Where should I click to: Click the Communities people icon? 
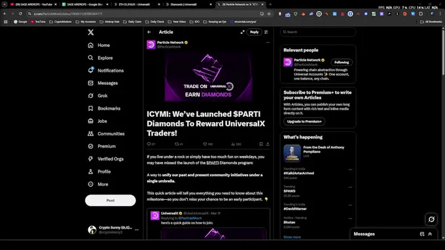coord(90,134)
